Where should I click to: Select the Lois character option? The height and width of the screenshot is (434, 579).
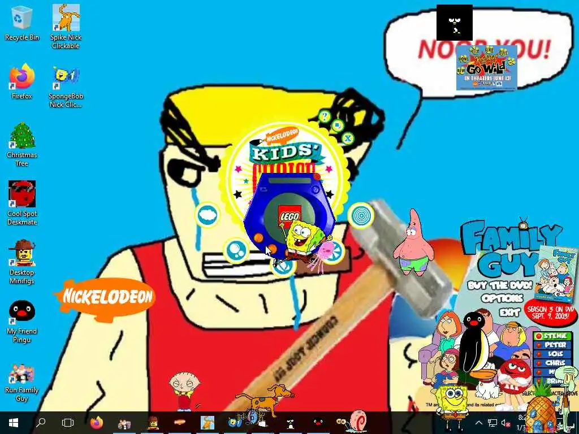tap(552, 354)
